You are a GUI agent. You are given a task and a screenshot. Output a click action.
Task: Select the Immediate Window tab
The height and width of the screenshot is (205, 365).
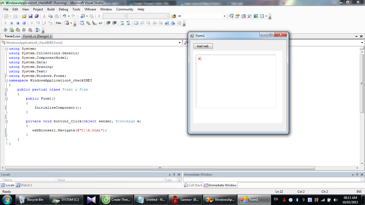(x=220, y=185)
